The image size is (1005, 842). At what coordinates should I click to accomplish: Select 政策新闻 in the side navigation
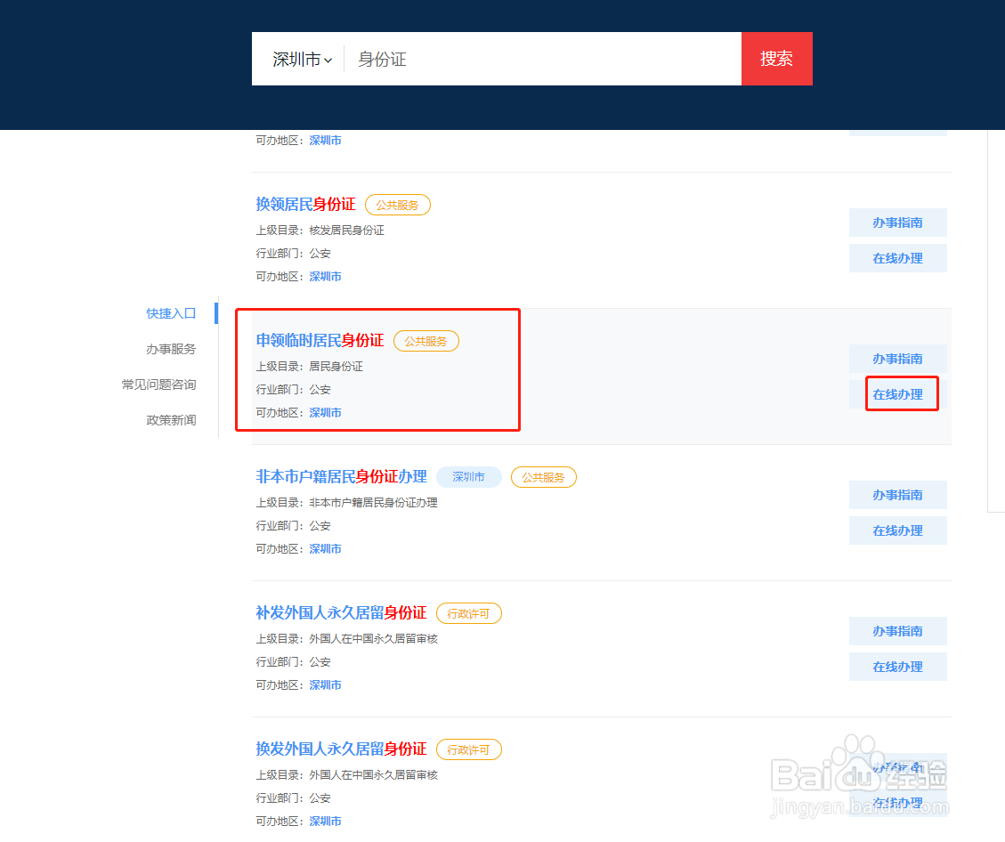(x=171, y=420)
